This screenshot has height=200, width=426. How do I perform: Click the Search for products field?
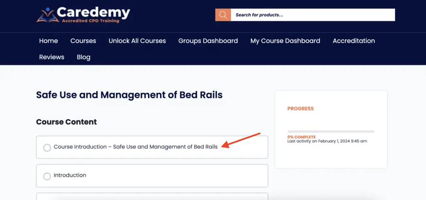313,15
